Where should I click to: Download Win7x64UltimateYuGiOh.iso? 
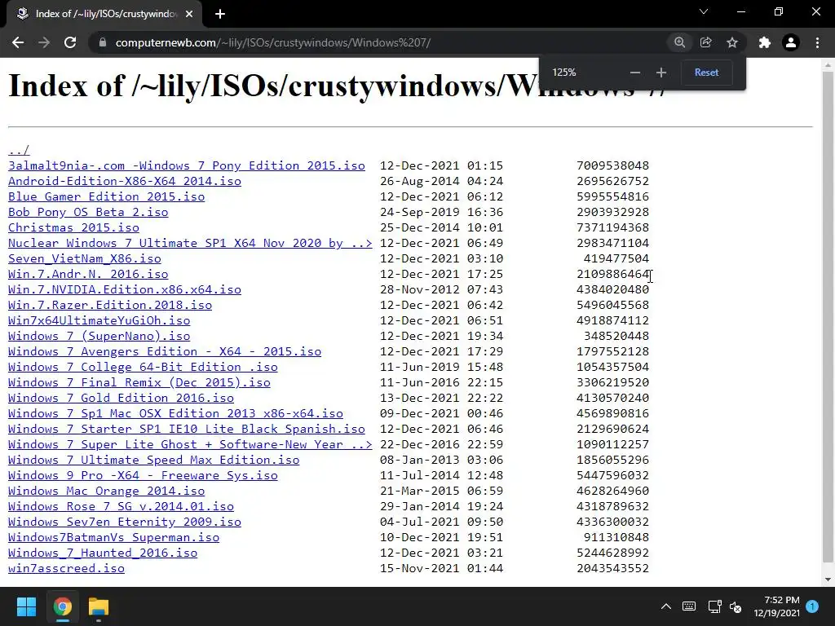coord(99,320)
